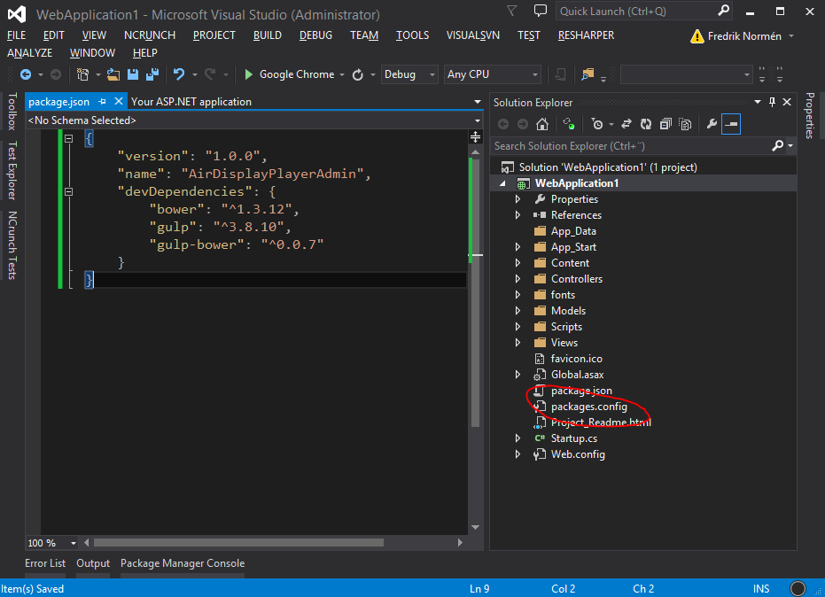Image resolution: width=825 pixels, height=597 pixels.
Task: Click the warning icon beside Fredrik Normén
Action: [x=697, y=36]
